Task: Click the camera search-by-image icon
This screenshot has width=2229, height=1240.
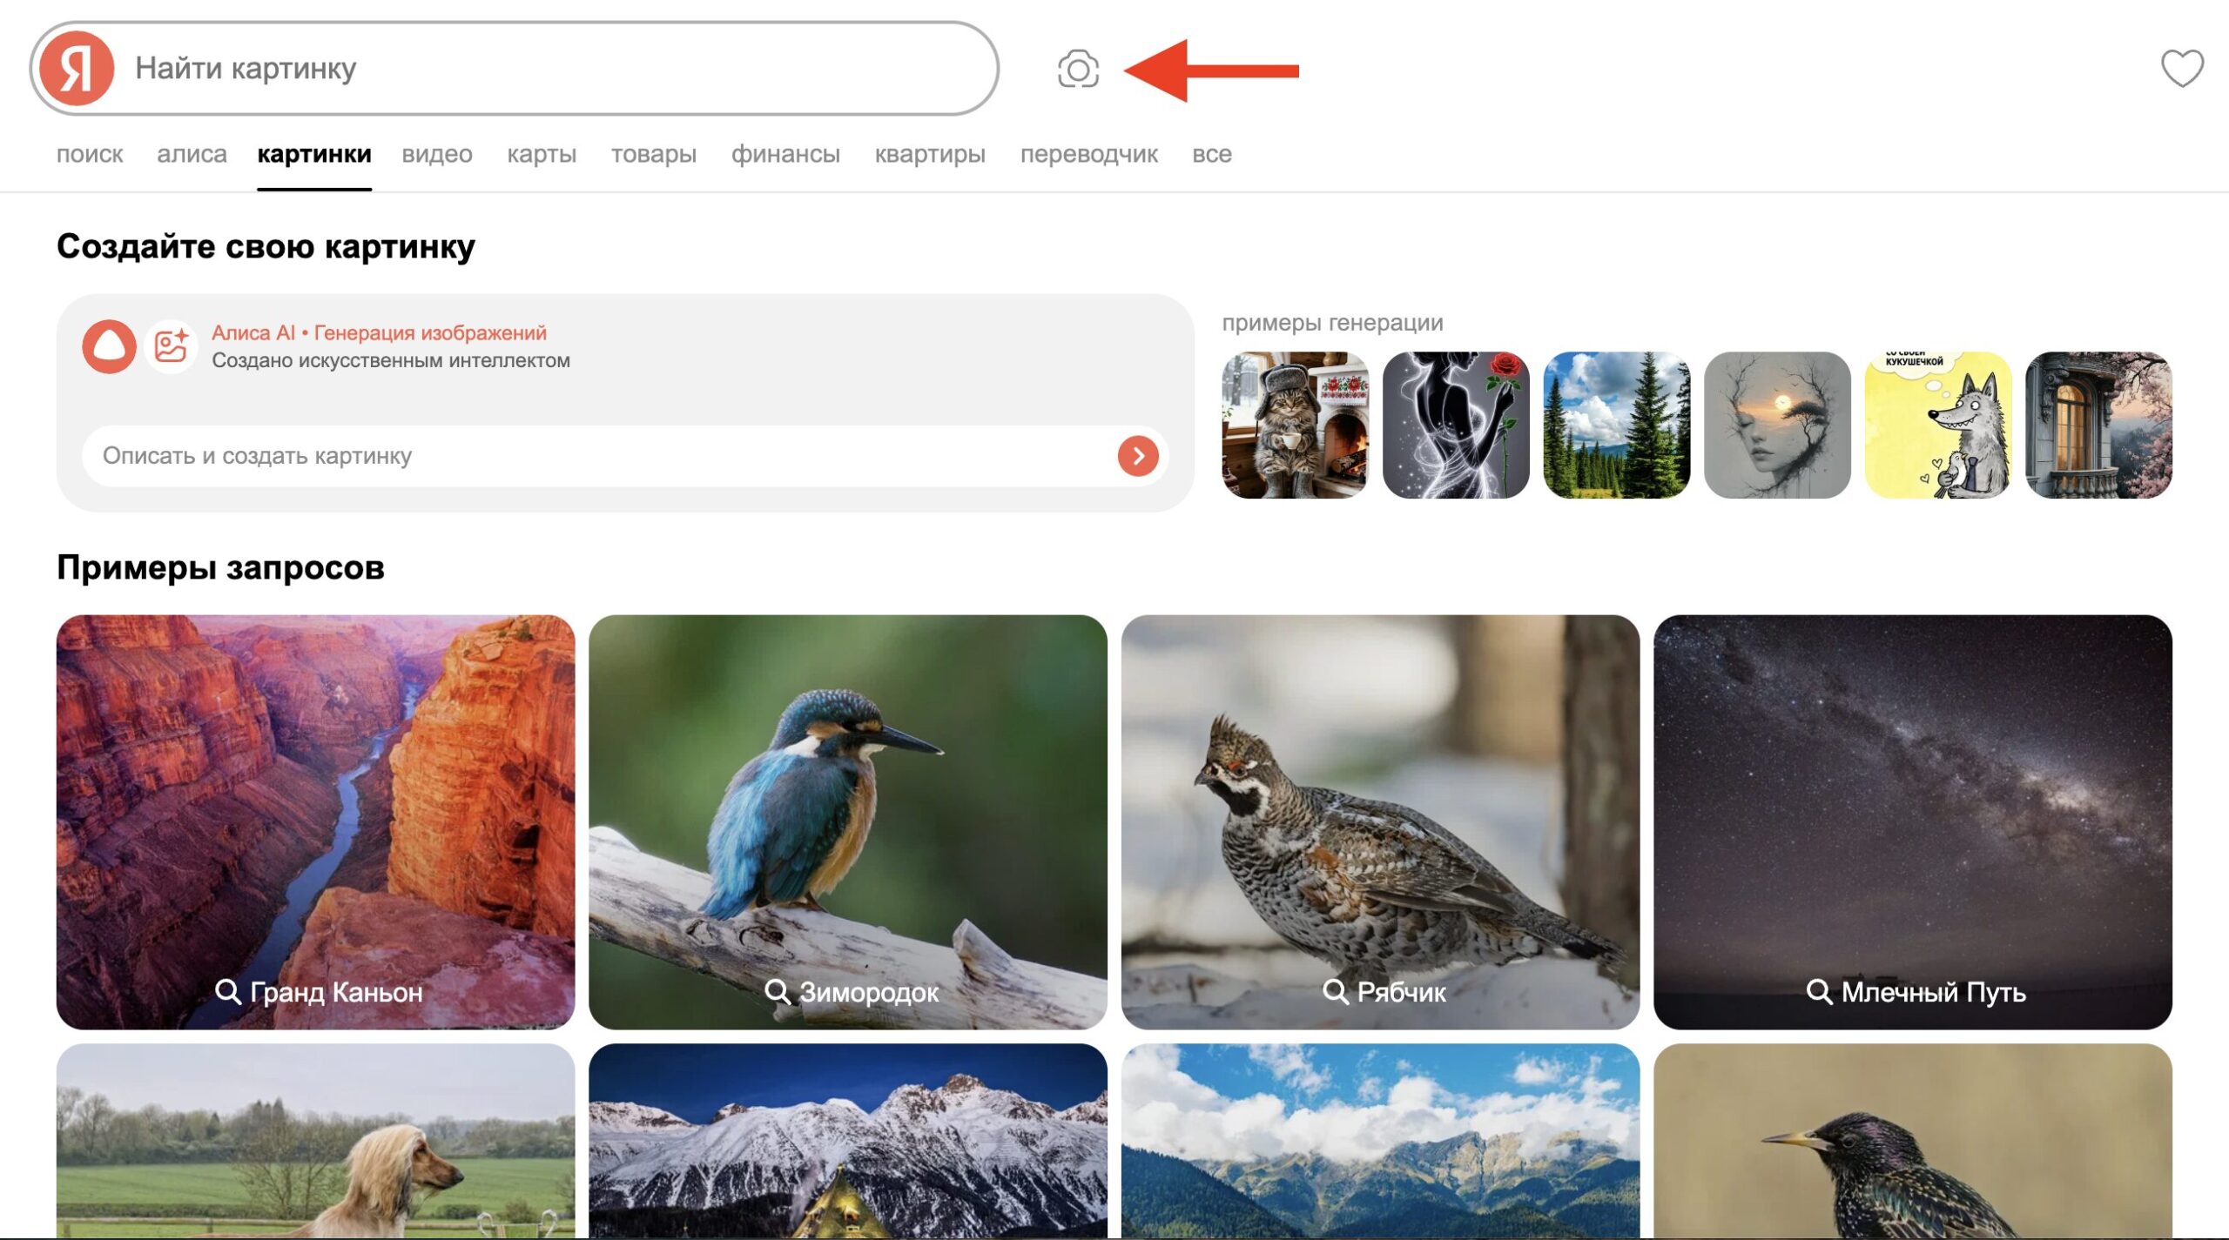Action: 1078,70
